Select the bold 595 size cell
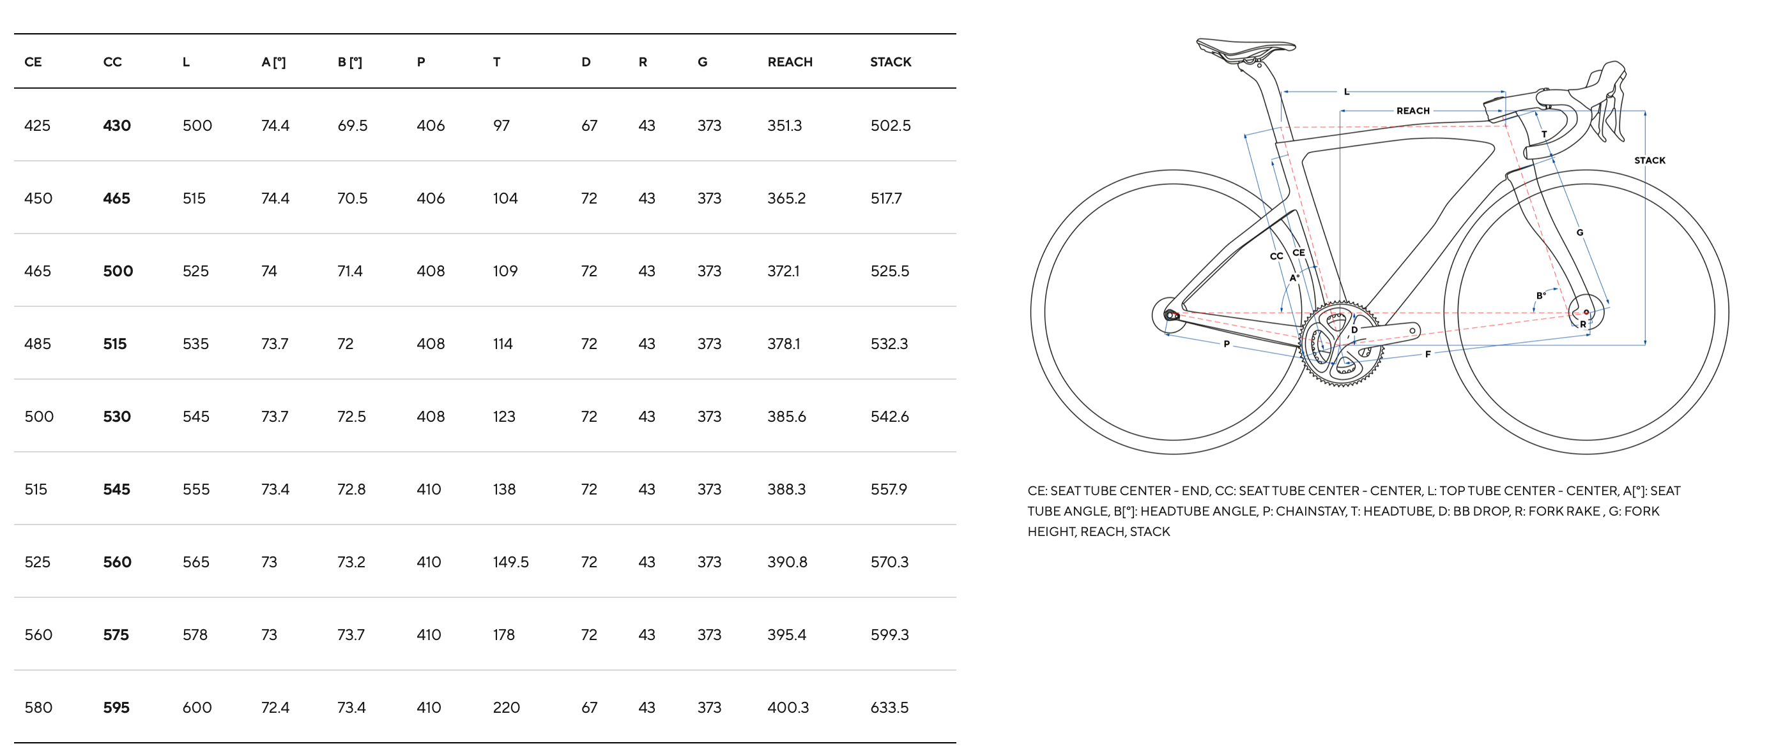Screen dimensions: 1776x753 point(116,708)
